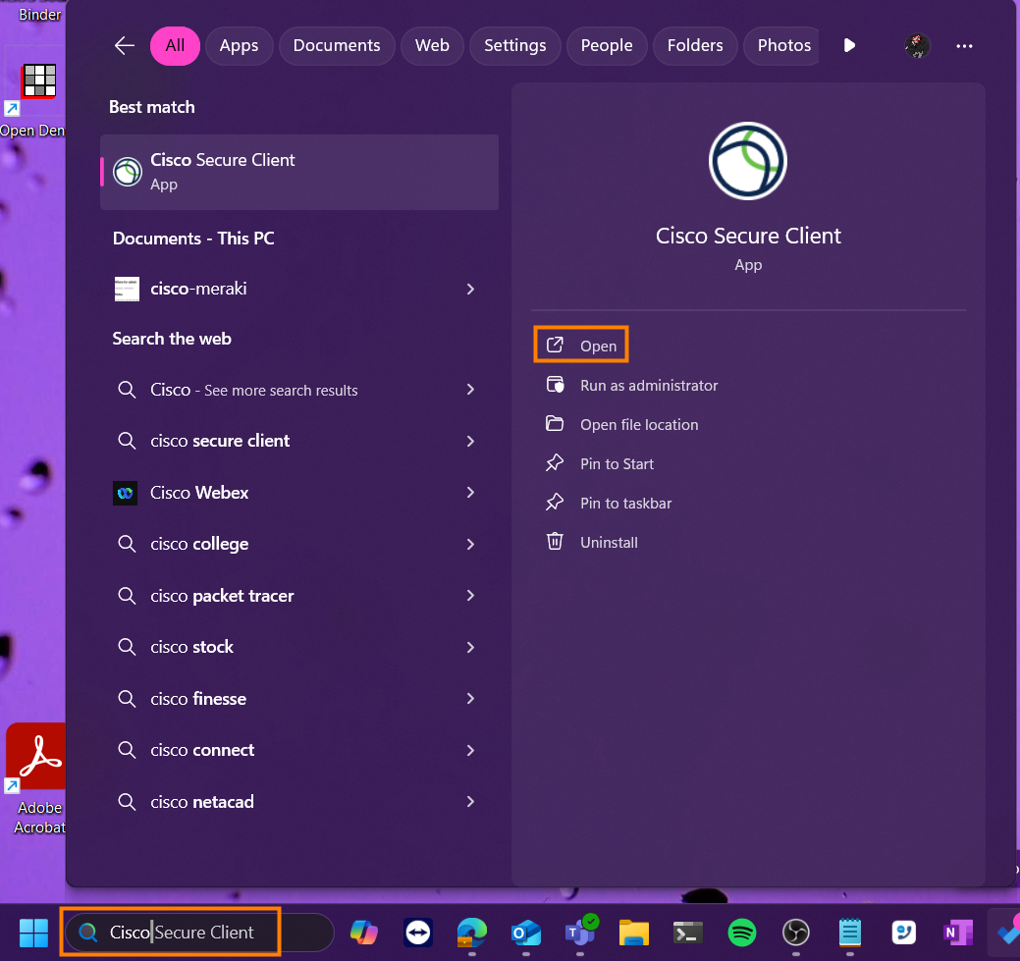
Task: Open Microsoft Teams from the taskbar
Action: click(580, 932)
